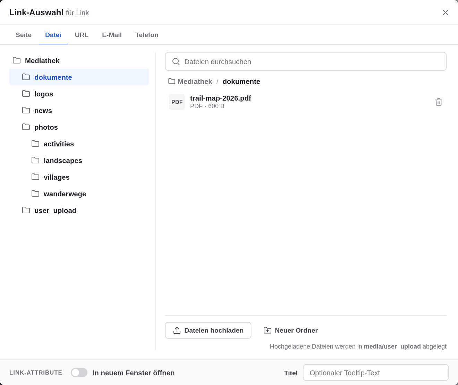This screenshot has width=458, height=385.
Task: Navigate to Mediathek in the breadcrumb
Action: tap(195, 82)
